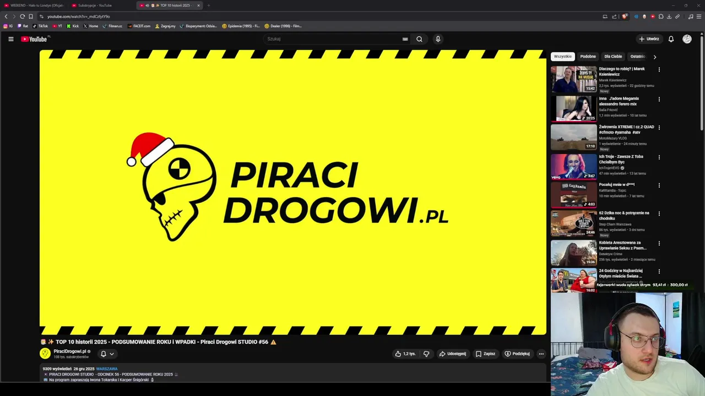Open Dlaczego to robię video thumbnail
Image resolution: width=705 pixels, height=396 pixels.
pyautogui.click(x=573, y=79)
